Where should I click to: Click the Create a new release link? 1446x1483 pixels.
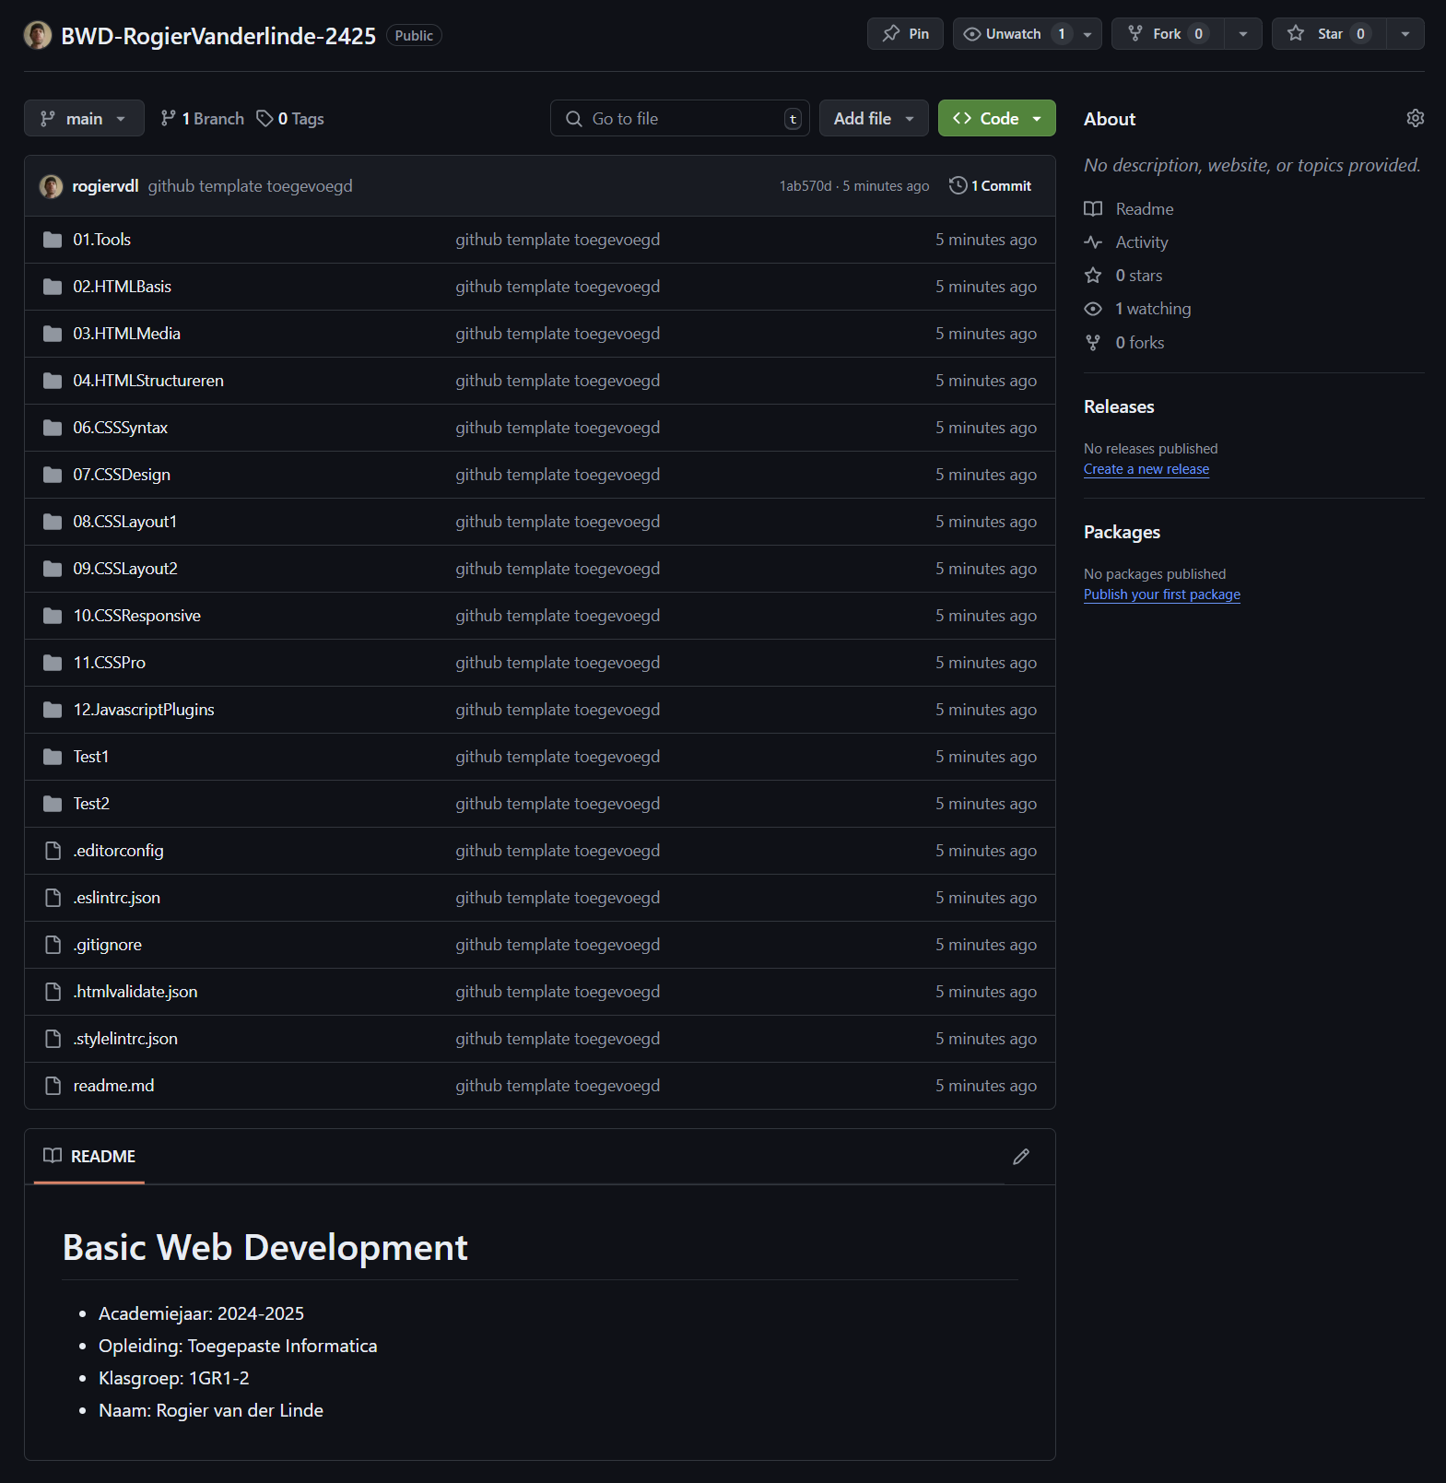tap(1146, 469)
